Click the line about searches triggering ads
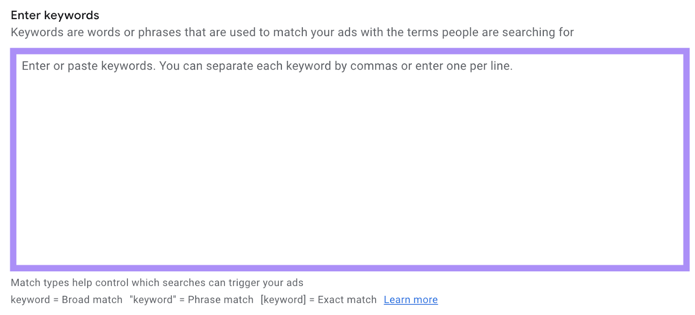The height and width of the screenshot is (315, 695). tap(157, 282)
